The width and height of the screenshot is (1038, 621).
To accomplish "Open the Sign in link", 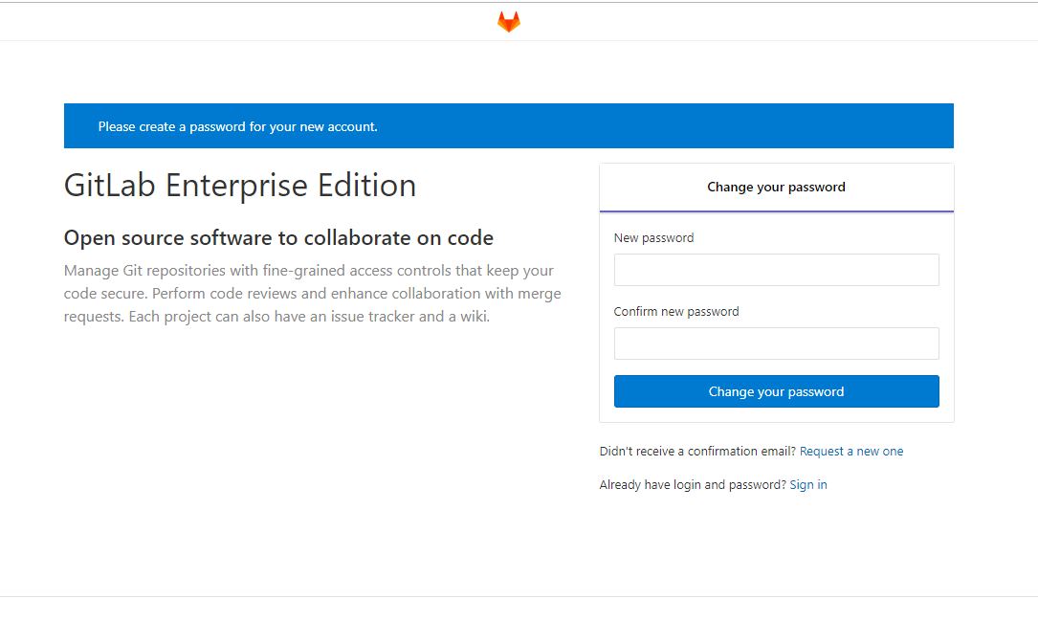I will tap(807, 484).
